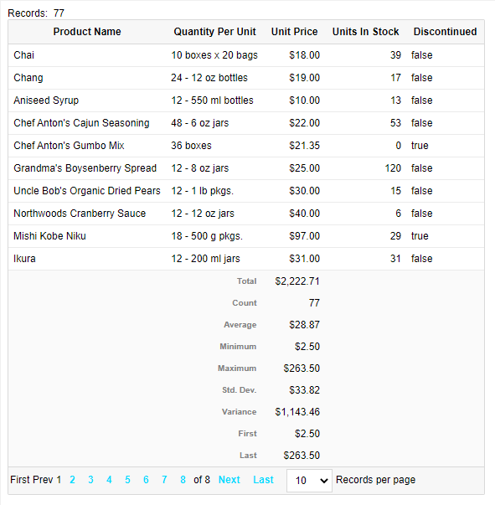Click the Maximum summary label

(x=237, y=368)
